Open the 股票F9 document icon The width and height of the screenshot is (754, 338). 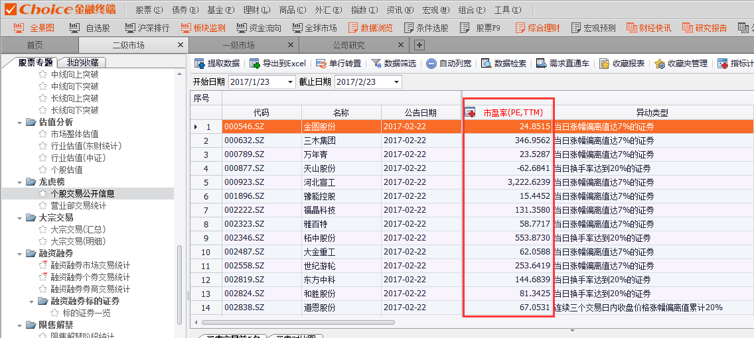point(465,28)
